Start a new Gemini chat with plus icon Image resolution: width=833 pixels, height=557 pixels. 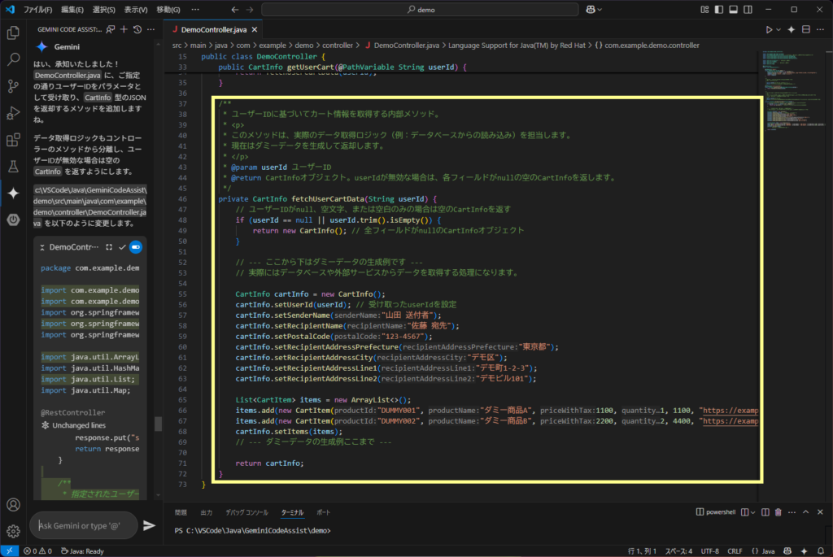pyautogui.click(x=124, y=30)
